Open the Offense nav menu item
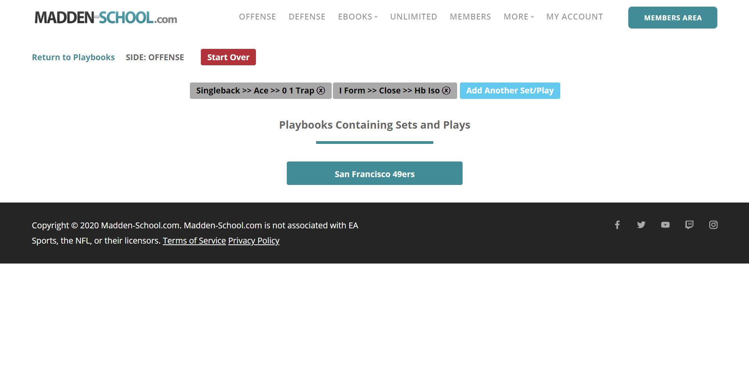Screen dimensions: 749x382 coord(257,17)
